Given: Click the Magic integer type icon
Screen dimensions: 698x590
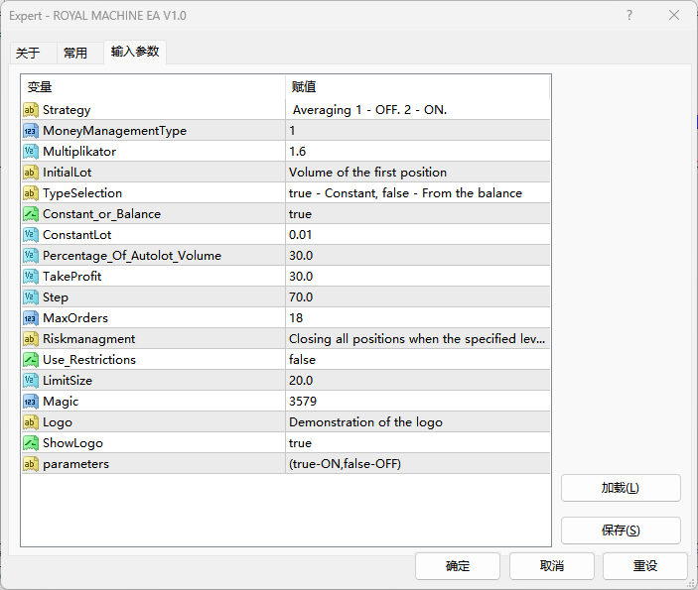Looking at the screenshot, I should tap(31, 402).
